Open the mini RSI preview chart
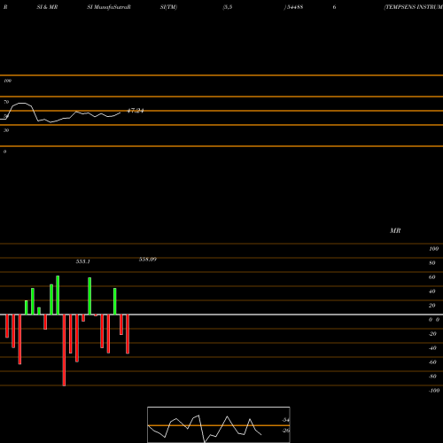This screenshot has width=443, height=443. pyautogui.click(x=219, y=424)
